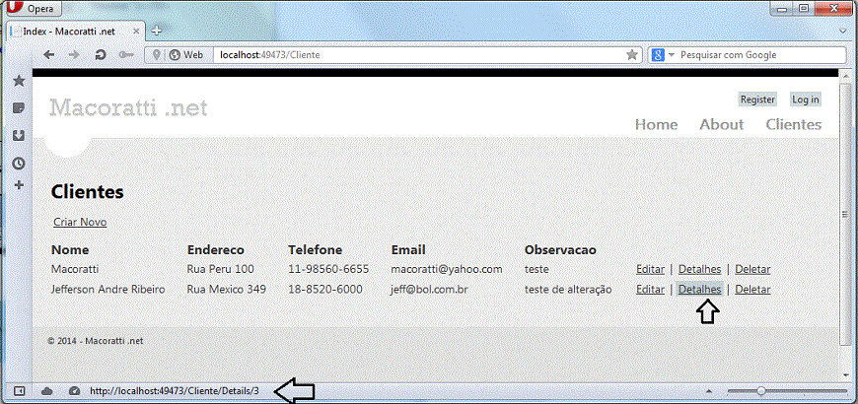858x404 pixels.
Task: Open the Opera menu button
Action: [33, 9]
